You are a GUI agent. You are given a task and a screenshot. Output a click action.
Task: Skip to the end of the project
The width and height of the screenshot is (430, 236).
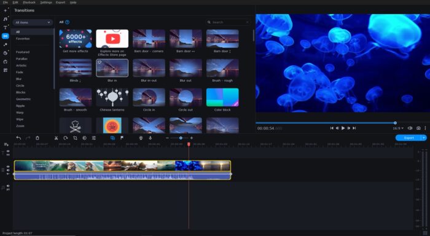pyautogui.click(x=354, y=128)
